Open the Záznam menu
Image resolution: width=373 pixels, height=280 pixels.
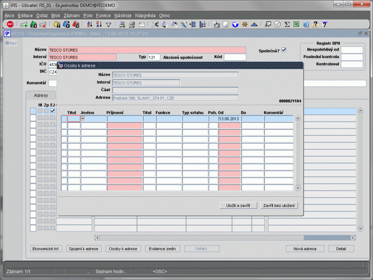click(71, 15)
